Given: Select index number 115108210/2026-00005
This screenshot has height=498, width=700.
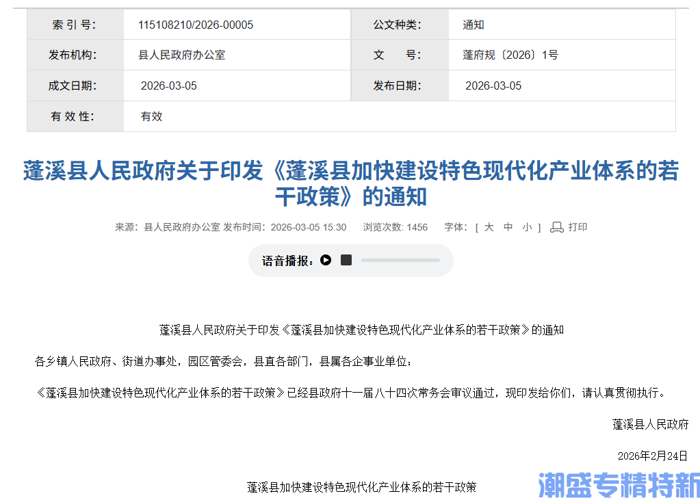Looking at the screenshot, I should click(x=196, y=25).
